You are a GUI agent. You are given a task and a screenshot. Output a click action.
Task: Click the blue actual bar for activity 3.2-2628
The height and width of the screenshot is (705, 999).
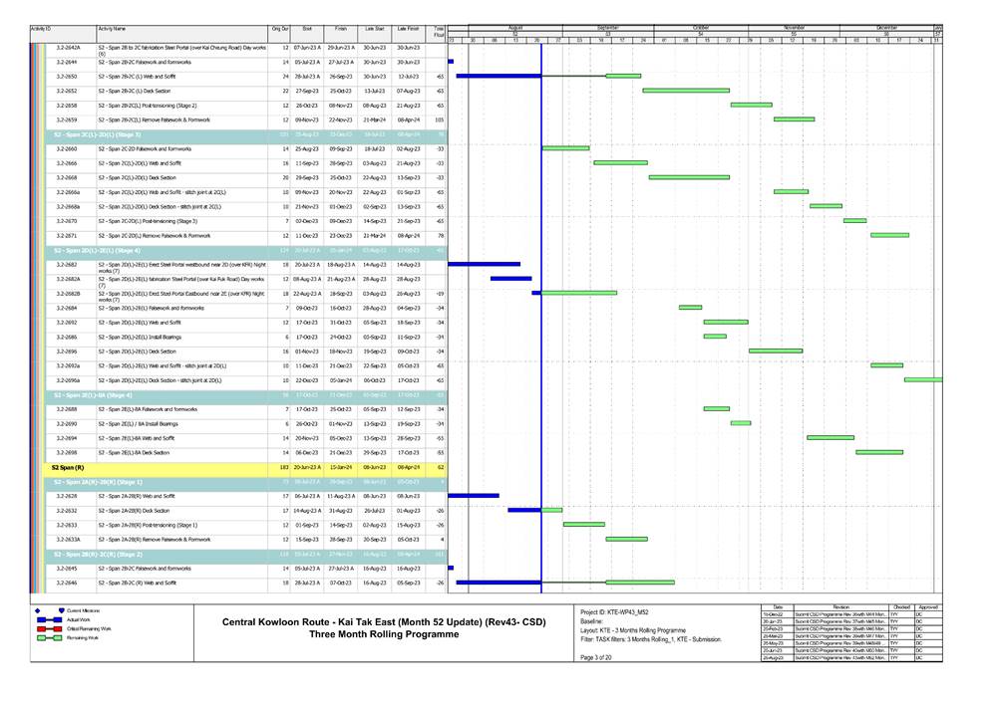pyautogui.click(x=474, y=495)
